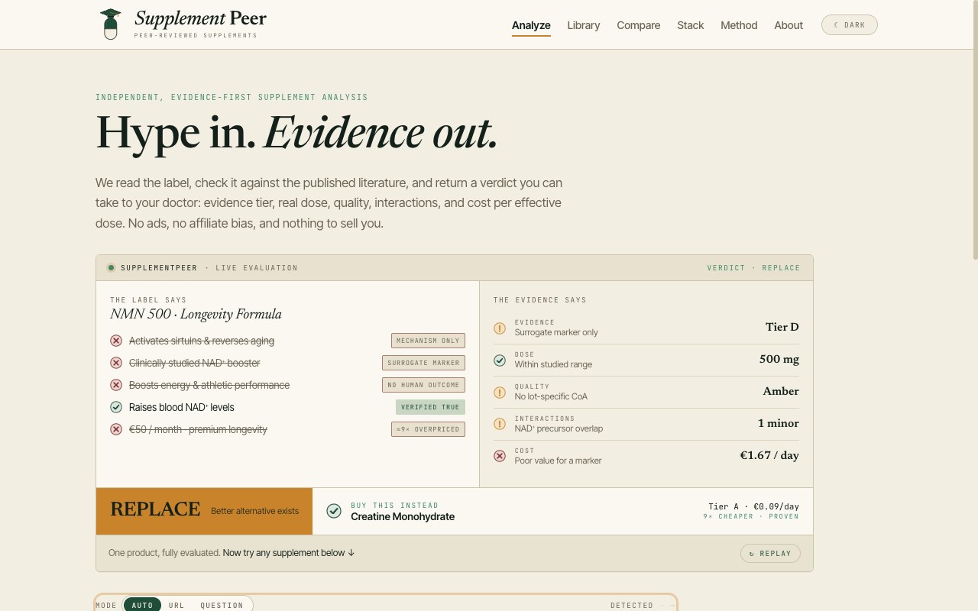The width and height of the screenshot is (978, 611).
Task: Click the Supplement Peer capsule logo
Action: tap(111, 24)
